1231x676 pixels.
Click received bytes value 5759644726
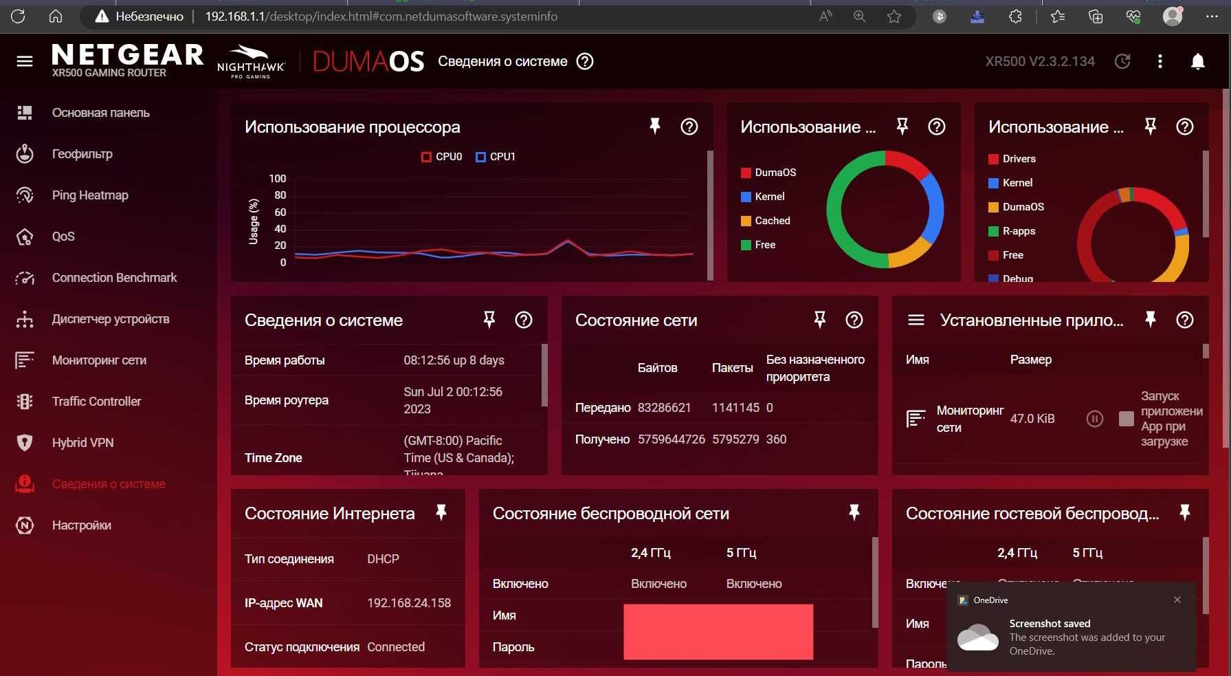click(x=672, y=439)
